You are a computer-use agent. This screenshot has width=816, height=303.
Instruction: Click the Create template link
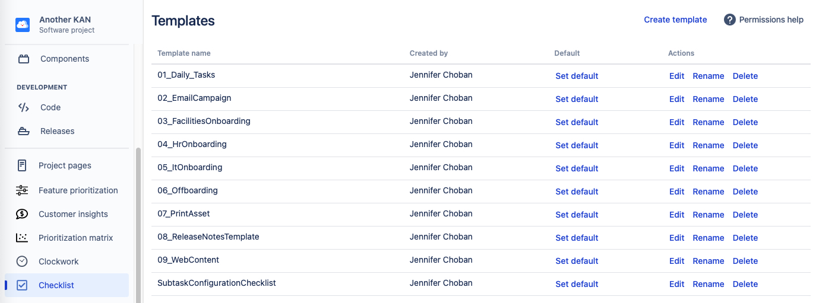[675, 20]
